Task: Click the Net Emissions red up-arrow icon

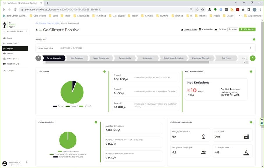Action: [189, 90]
